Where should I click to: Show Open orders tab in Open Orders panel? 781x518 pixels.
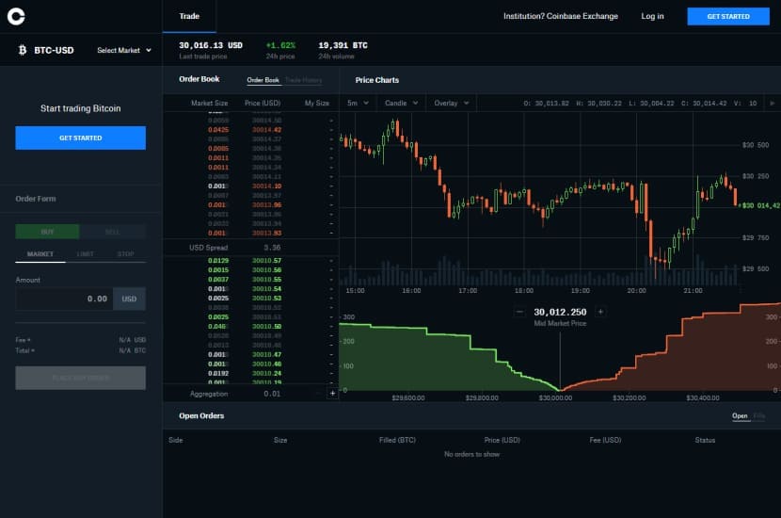(740, 415)
